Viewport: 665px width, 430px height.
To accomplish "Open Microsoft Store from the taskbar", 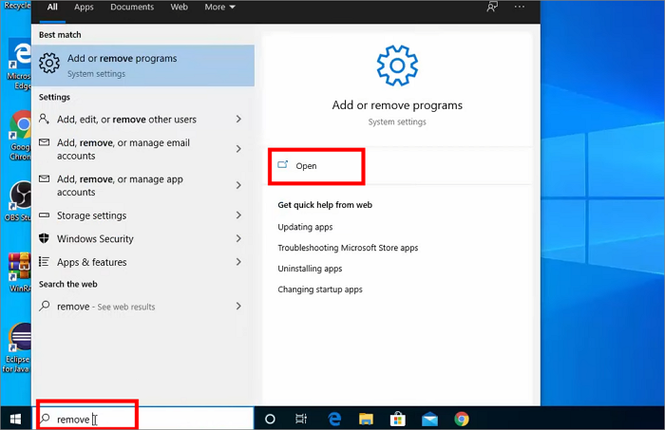I will [397, 419].
